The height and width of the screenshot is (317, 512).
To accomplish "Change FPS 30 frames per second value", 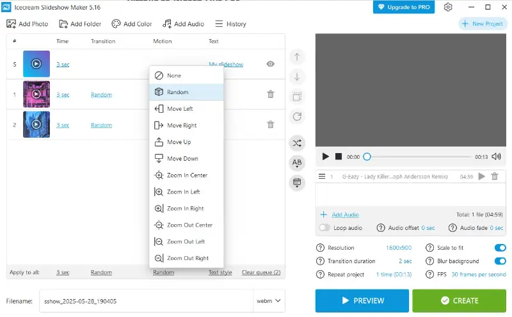I will 478,275.
